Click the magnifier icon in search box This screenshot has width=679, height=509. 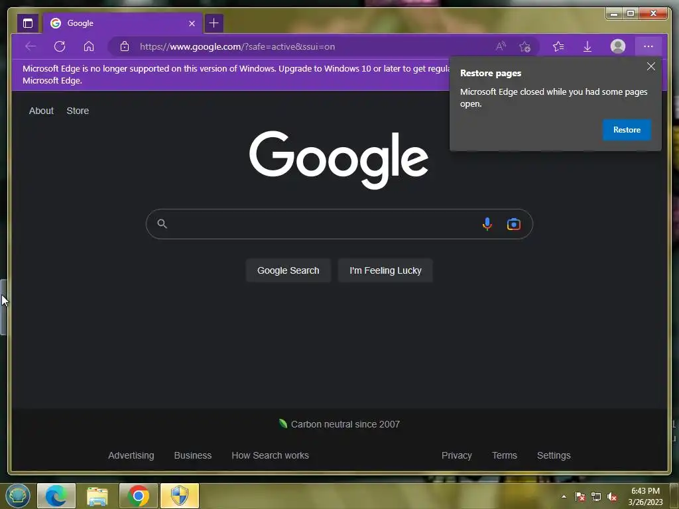162,224
